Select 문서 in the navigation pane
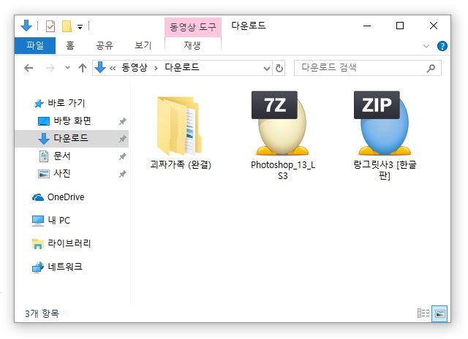468x339 pixels. 61,156
